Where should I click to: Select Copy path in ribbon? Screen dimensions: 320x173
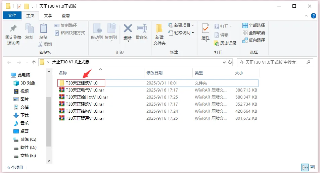pos(66,25)
